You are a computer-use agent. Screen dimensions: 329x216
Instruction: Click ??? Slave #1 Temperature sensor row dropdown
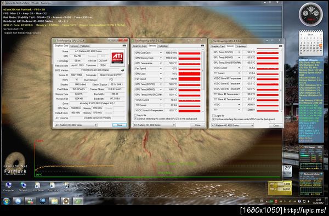coord(239,94)
